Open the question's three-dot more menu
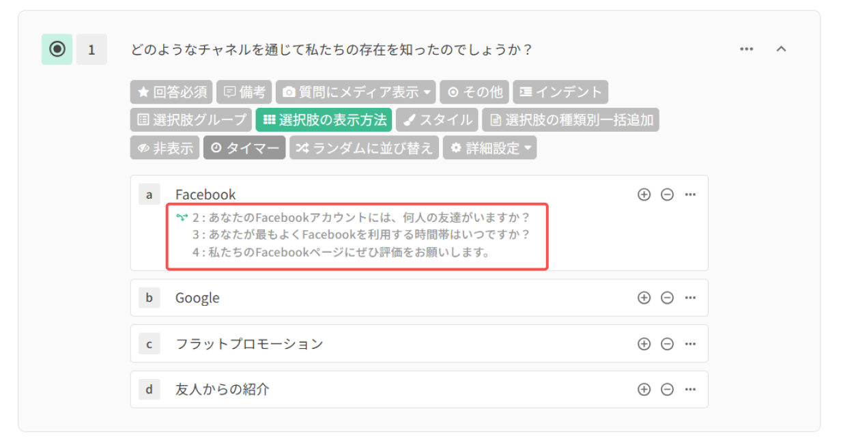Screen dimensions: 841x439 (747, 49)
